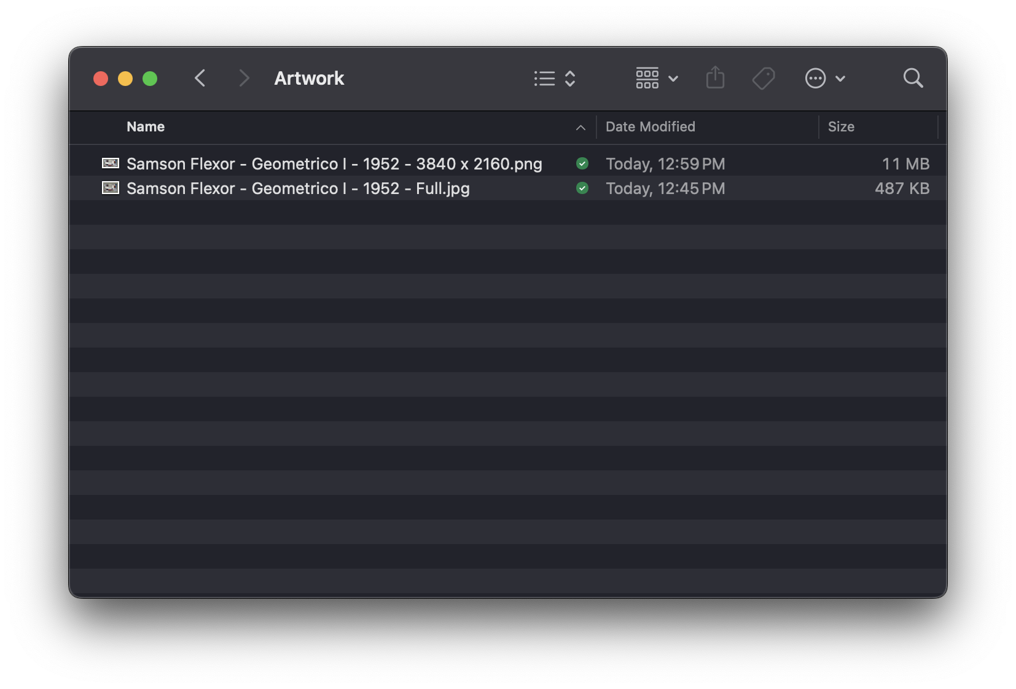This screenshot has width=1016, height=689.
Task: Open the More actions ellipsis menu
Action: (825, 79)
